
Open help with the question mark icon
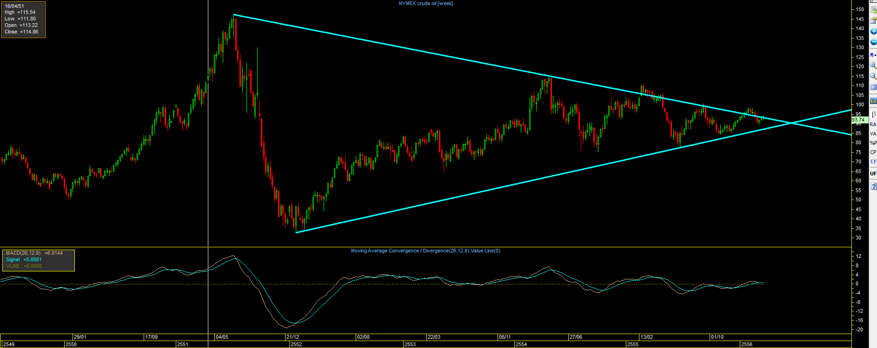click(x=873, y=186)
